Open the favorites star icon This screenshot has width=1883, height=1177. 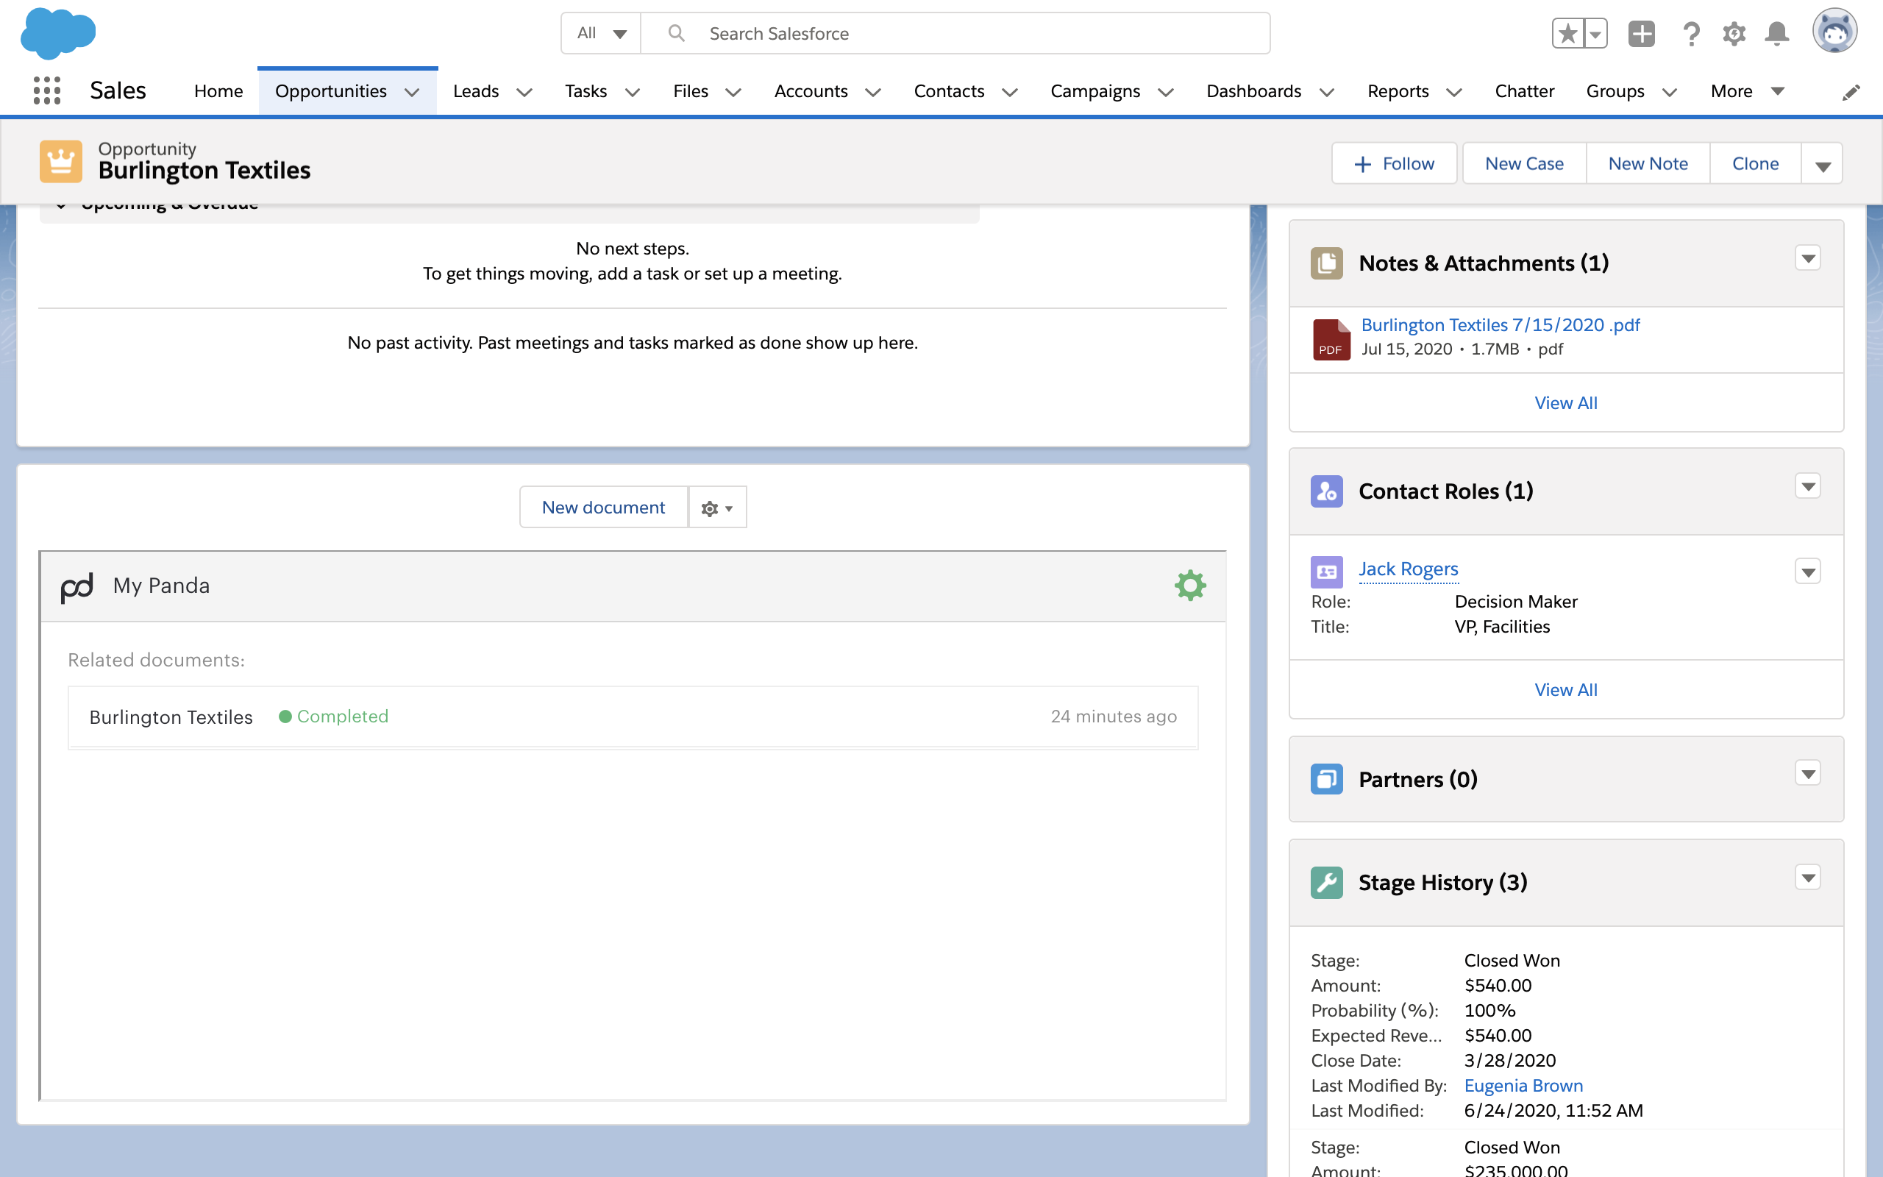pyautogui.click(x=1569, y=34)
